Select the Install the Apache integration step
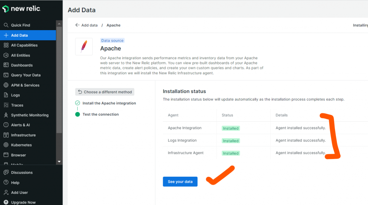 (x=109, y=103)
